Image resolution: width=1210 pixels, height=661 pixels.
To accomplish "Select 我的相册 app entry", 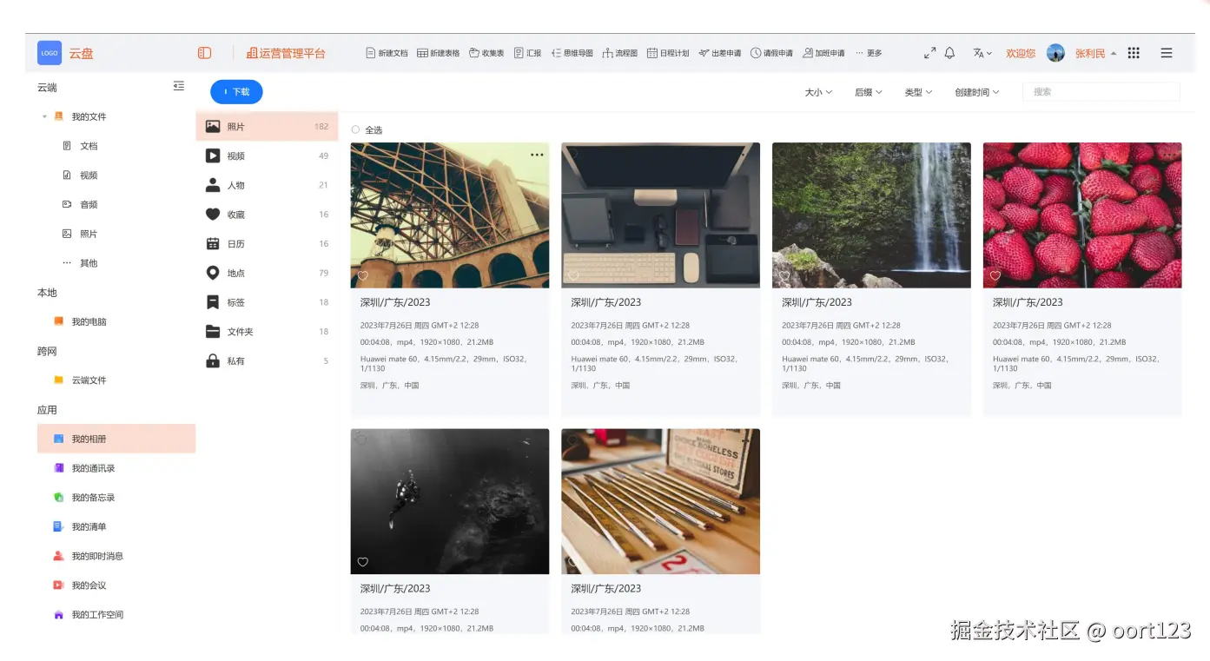I will point(116,439).
